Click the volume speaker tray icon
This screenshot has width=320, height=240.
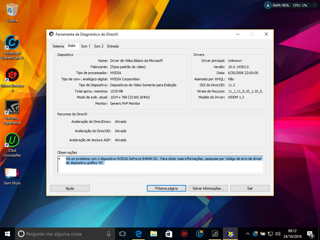pos(277,234)
